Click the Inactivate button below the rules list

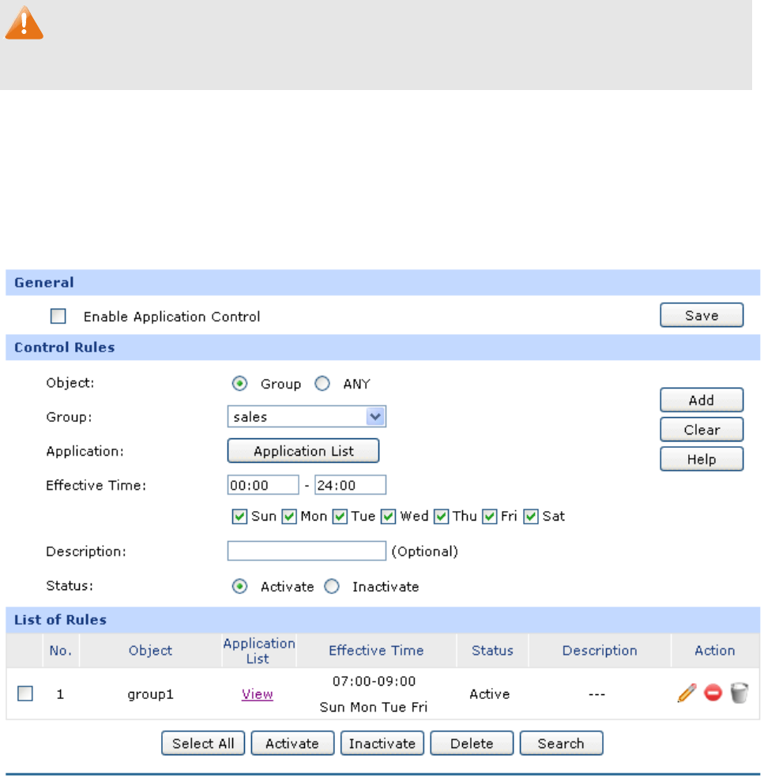pyautogui.click(x=382, y=743)
